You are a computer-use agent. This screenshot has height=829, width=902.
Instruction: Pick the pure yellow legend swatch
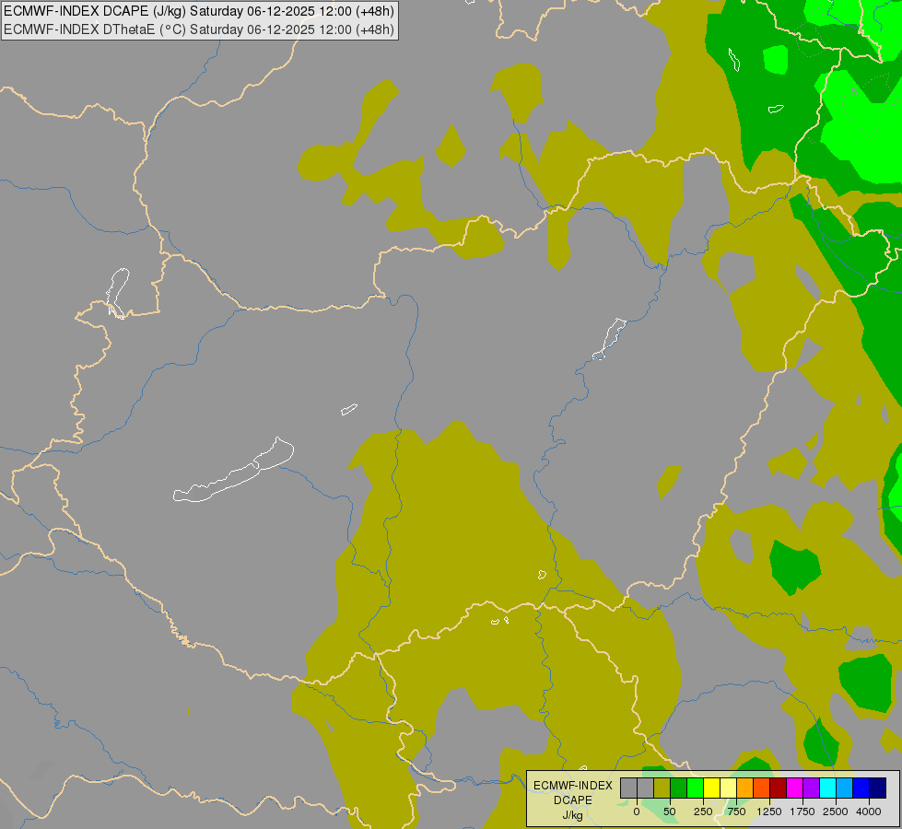(x=711, y=788)
